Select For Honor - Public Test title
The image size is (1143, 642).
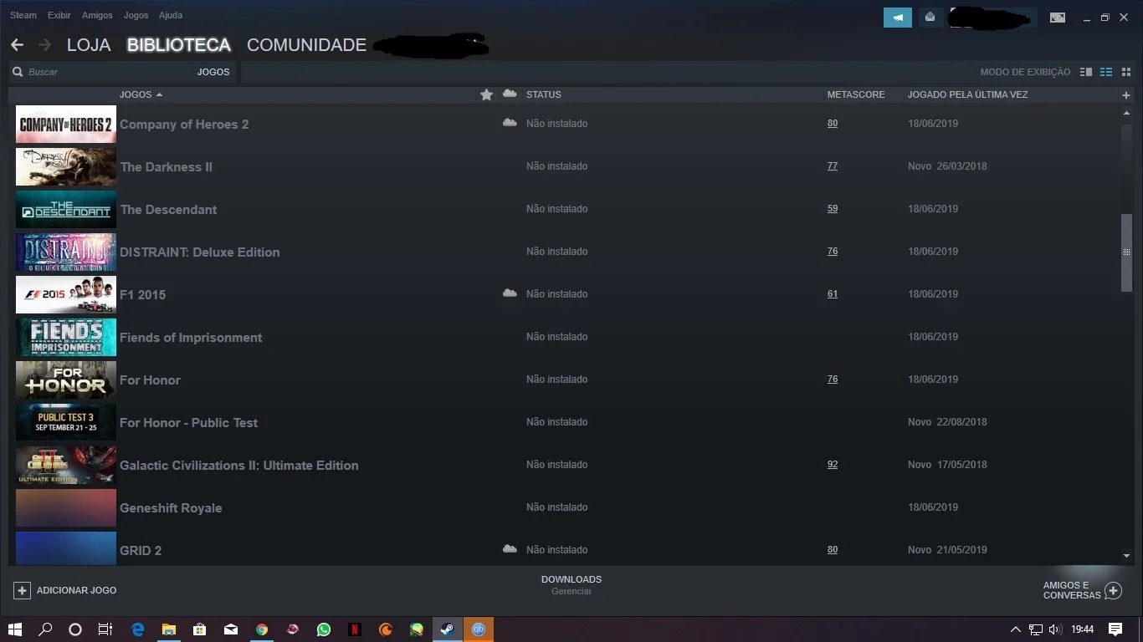[x=188, y=423]
